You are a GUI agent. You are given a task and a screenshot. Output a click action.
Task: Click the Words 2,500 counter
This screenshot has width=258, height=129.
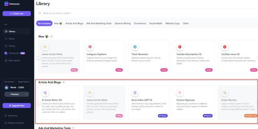click(17, 87)
